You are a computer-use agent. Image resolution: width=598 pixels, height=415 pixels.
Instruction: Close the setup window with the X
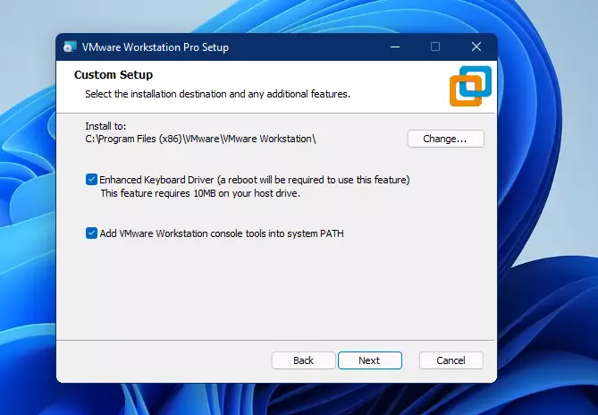[x=476, y=47]
